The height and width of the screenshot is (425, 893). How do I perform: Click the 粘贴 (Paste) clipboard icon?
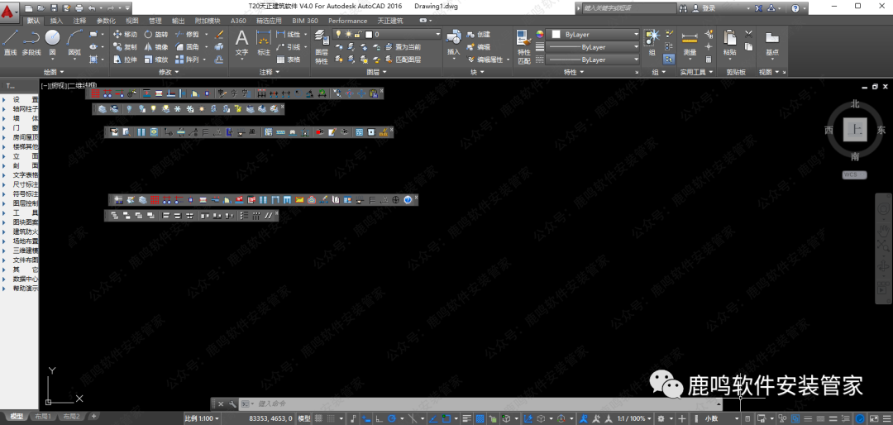729,41
